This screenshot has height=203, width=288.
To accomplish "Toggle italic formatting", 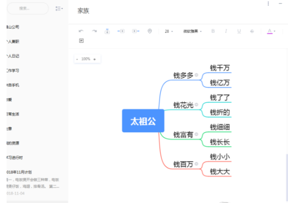I will tap(226, 31).
